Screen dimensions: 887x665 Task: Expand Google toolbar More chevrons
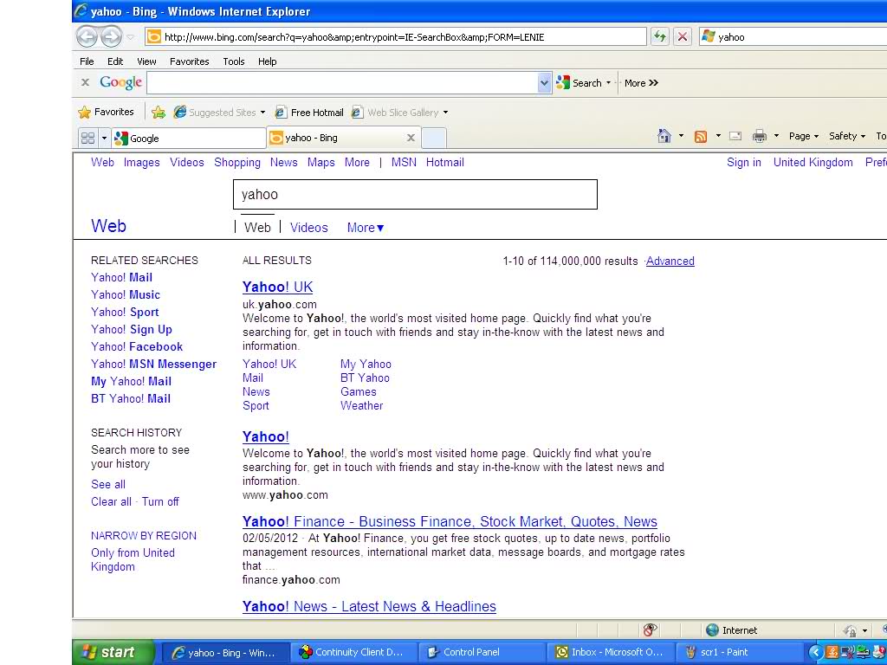pyautogui.click(x=642, y=83)
